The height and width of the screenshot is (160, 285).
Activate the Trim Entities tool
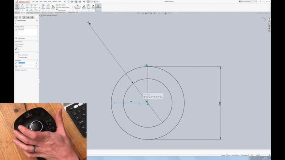[x=43, y=6]
